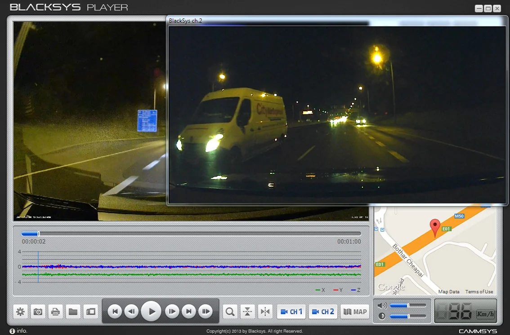Maximize the Blacksys Player window
The width and height of the screenshot is (510, 335).
[x=488, y=9]
